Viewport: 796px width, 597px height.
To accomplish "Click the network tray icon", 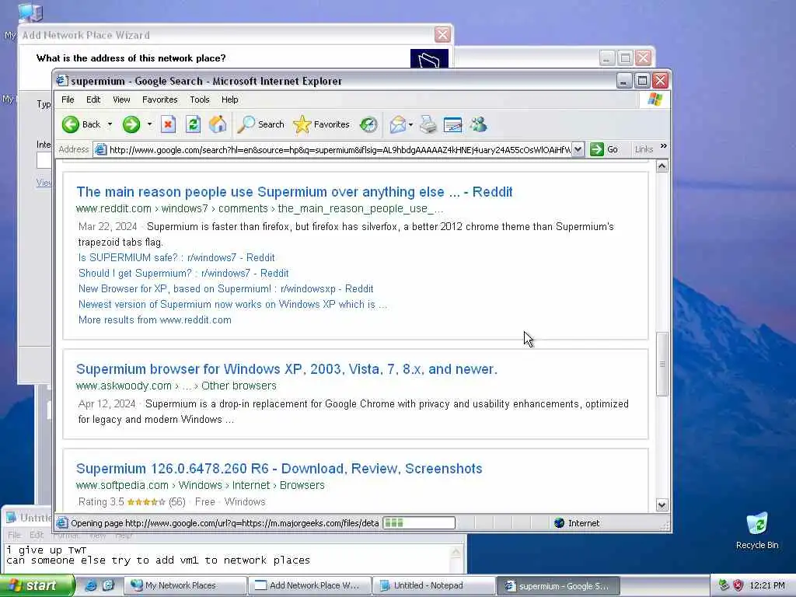I will [x=724, y=585].
